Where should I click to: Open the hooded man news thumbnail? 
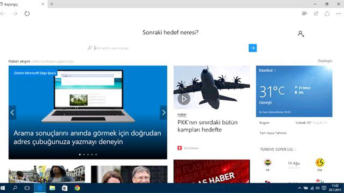[47, 174]
